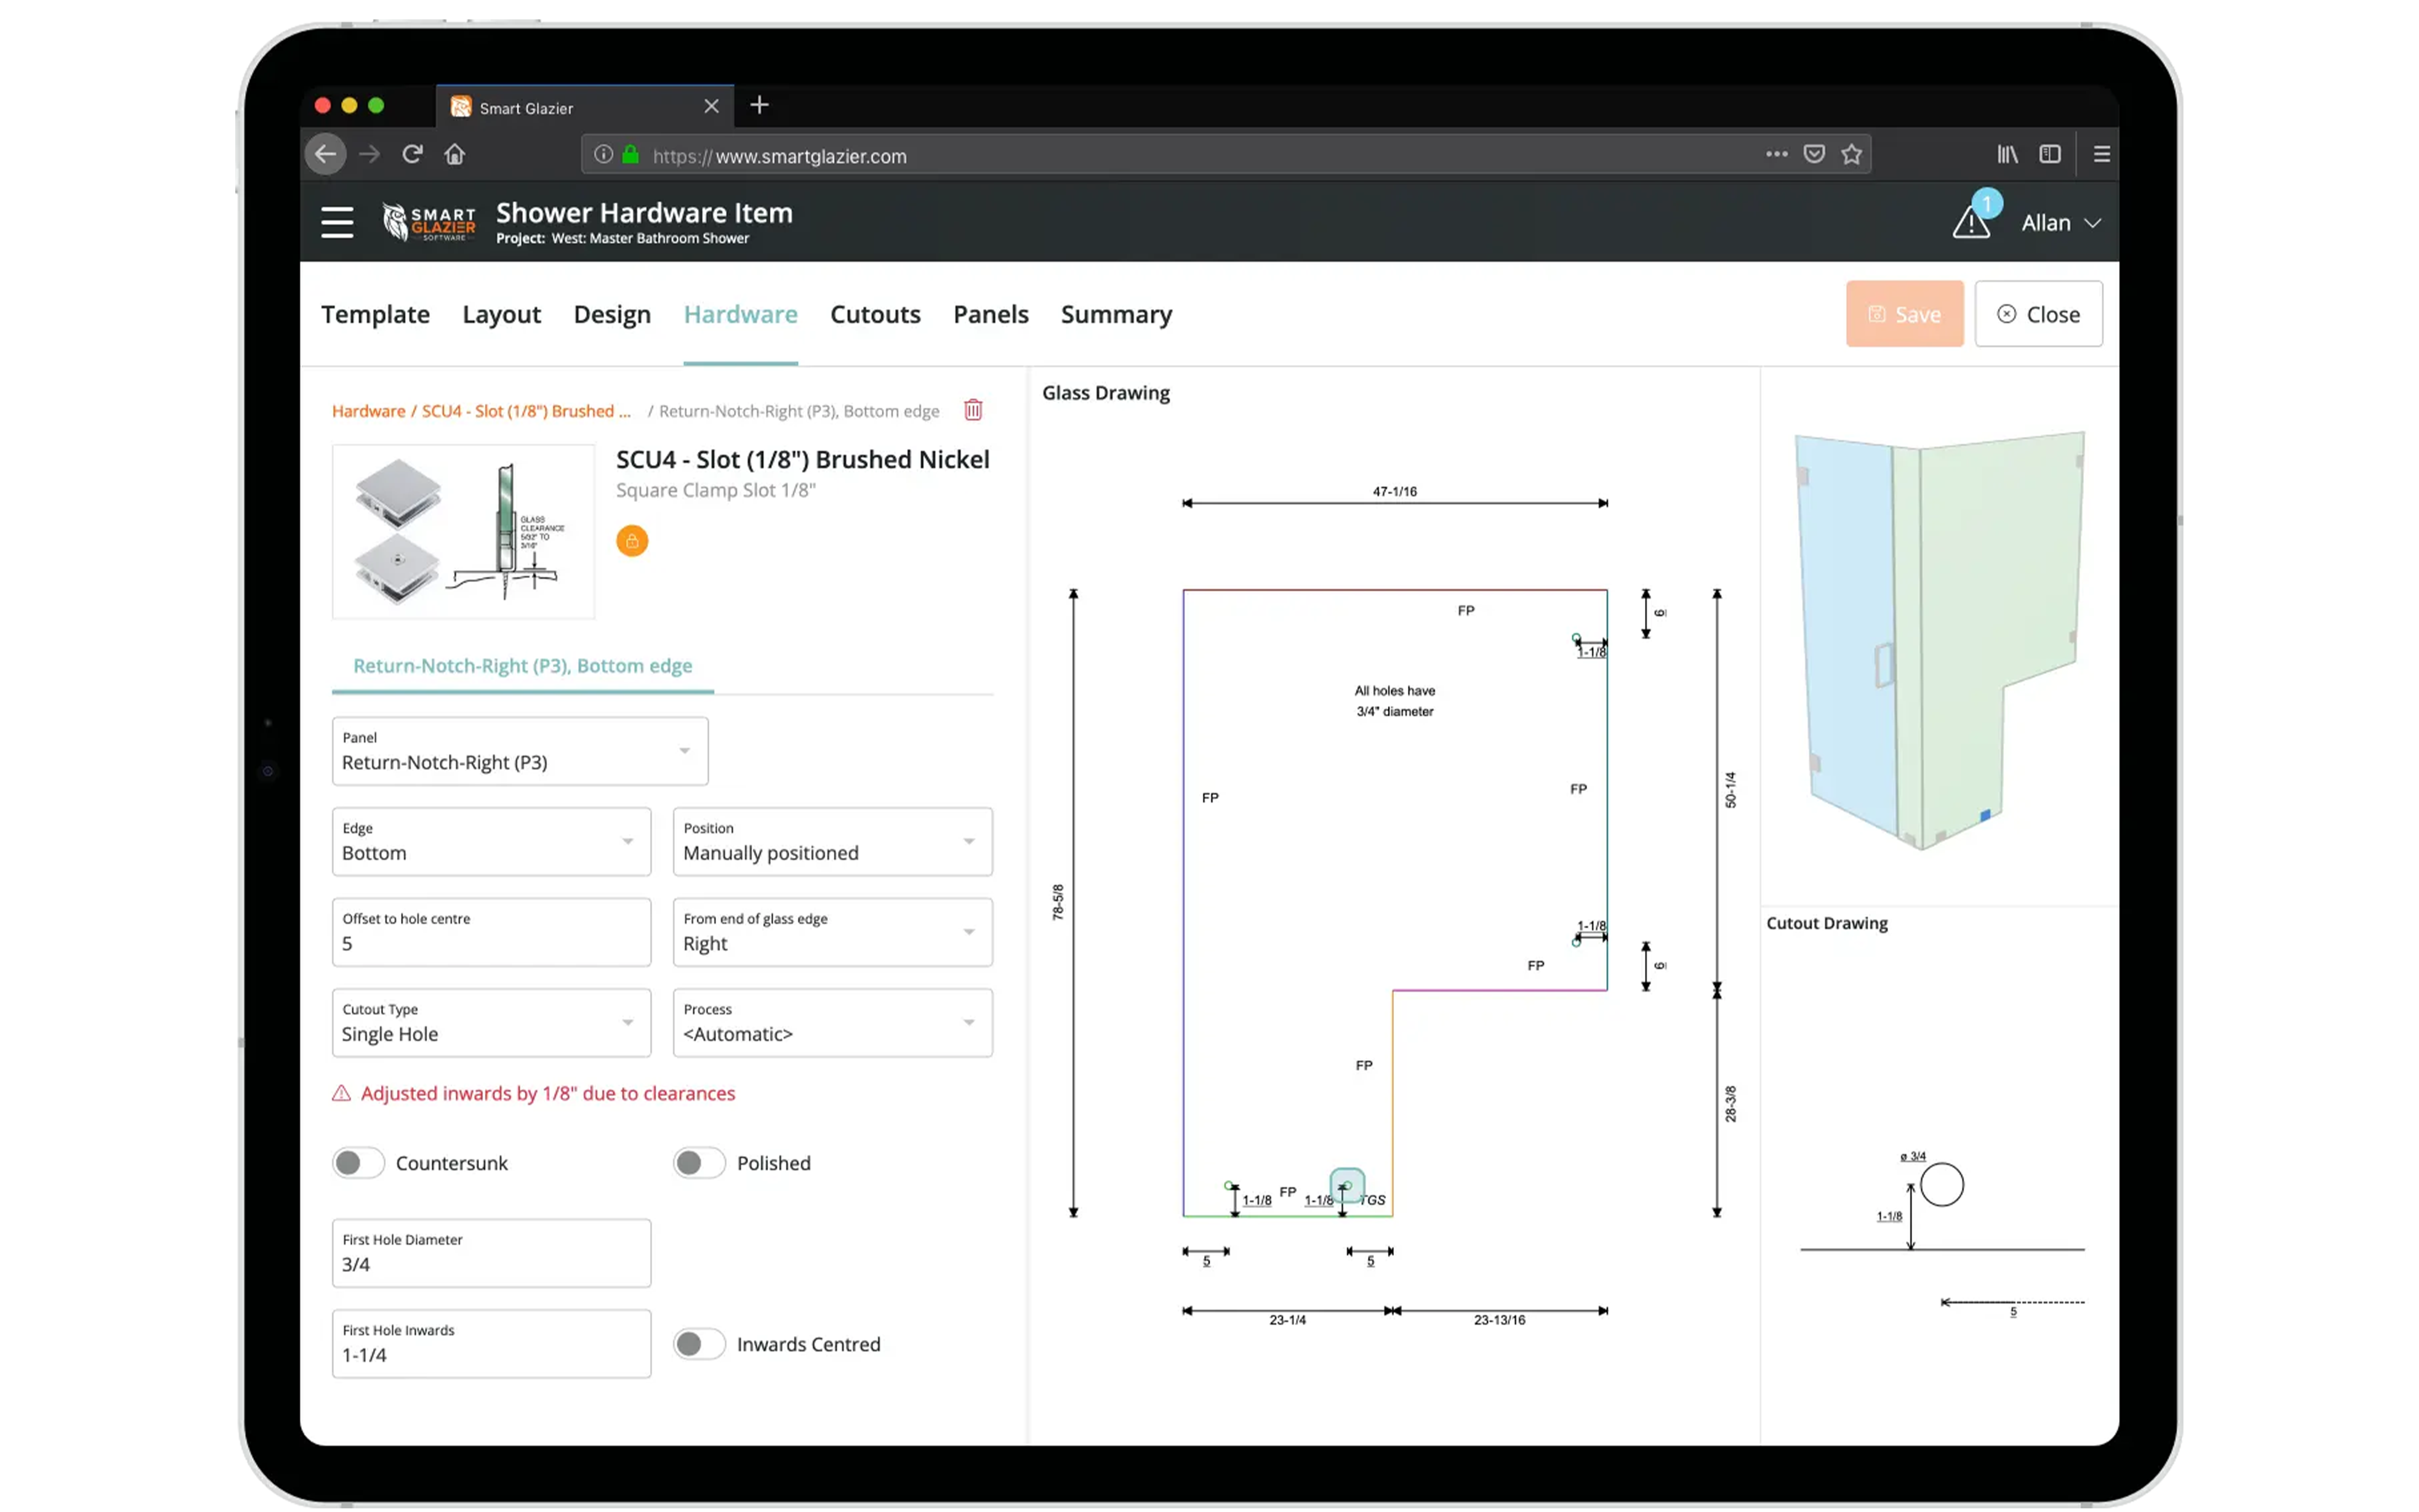2419x1512 pixels.
Task: Toggle Inwards Centred switch
Action: (x=698, y=1344)
